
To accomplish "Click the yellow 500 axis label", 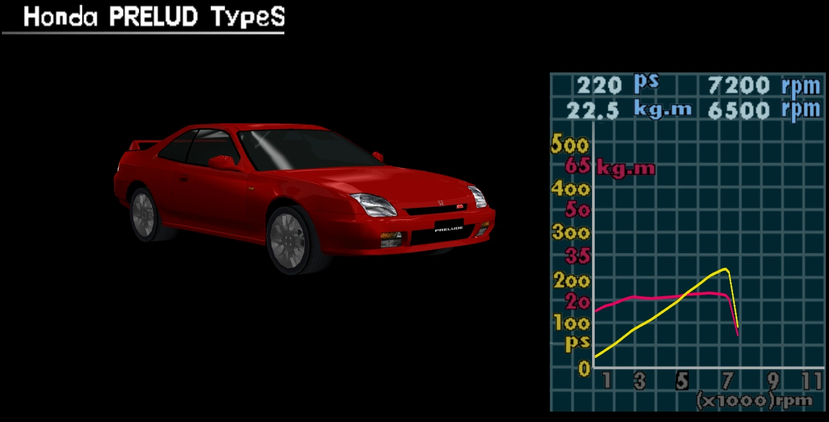I will point(570,145).
